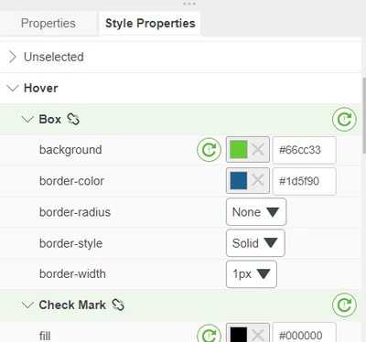Reset the background property
The image size is (366, 342).
click(x=209, y=150)
